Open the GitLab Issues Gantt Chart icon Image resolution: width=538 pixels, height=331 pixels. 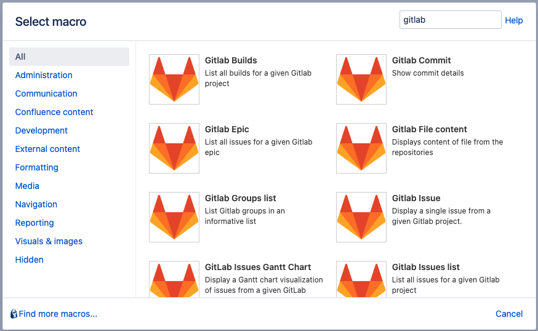pyautogui.click(x=174, y=280)
